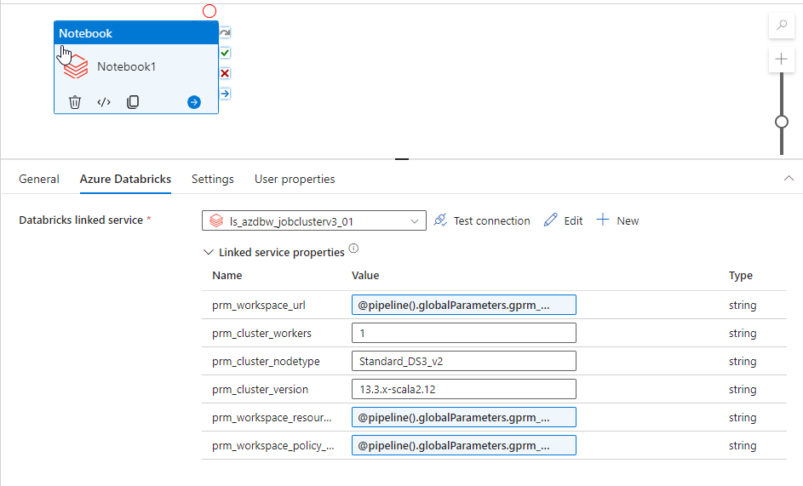The width and height of the screenshot is (803, 486).
Task: Click the prm_cluster_workers name cell
Action: (261, 334)
